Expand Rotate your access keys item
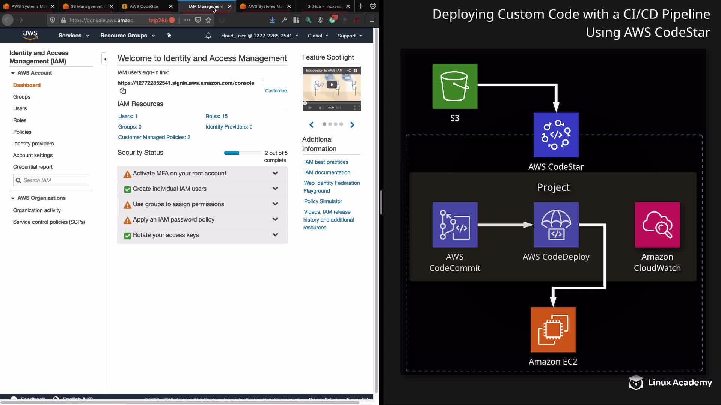The image size is (721, 405). click(x=275, y=235)
